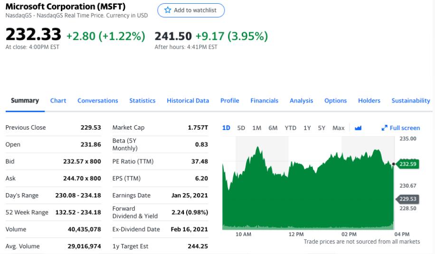
Task: Click the Full screen expand arrows icon
Action: 384,128
